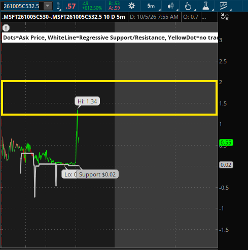Viewport: 248px width, 250px height.
Task: Open the pointer drawing tools menu
Action: (188, 6)
